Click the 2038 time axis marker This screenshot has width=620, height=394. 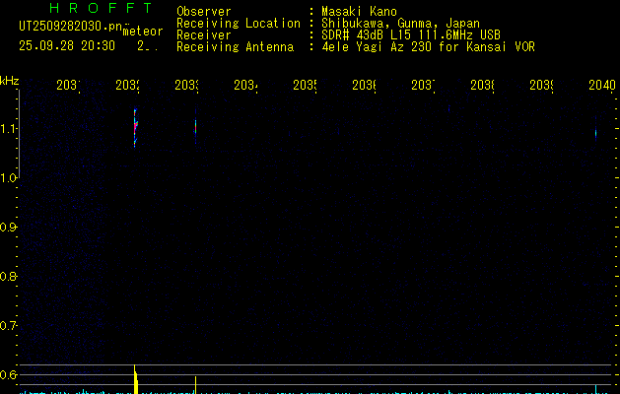pos(482,85)
